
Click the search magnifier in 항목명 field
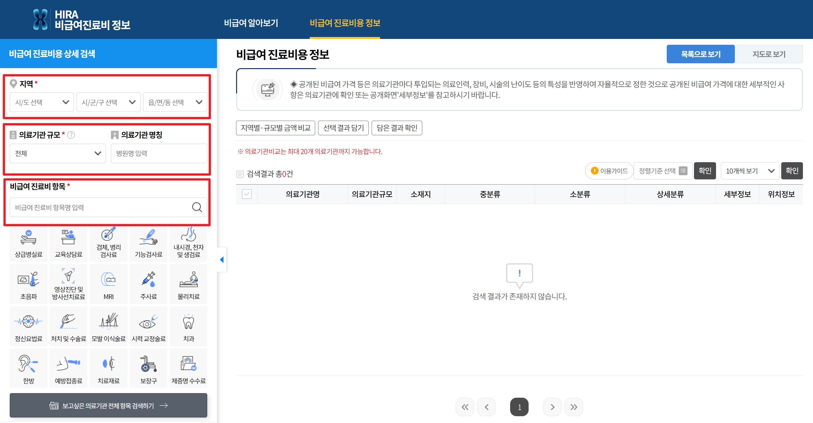point(197,207)
